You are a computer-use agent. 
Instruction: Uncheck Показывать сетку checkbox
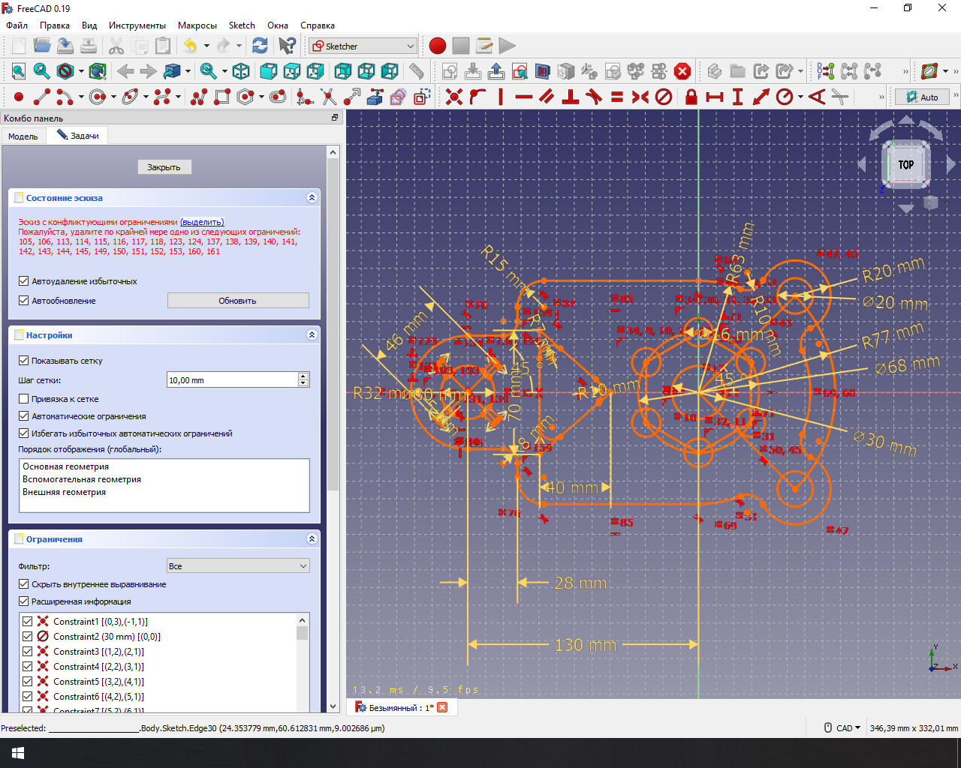(x=23, y=361)
